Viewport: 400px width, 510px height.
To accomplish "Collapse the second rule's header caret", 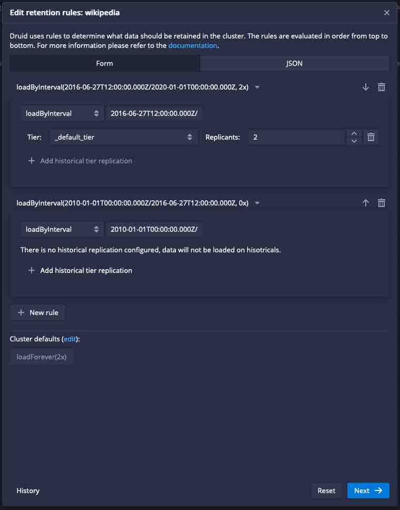I will (257, 203).
